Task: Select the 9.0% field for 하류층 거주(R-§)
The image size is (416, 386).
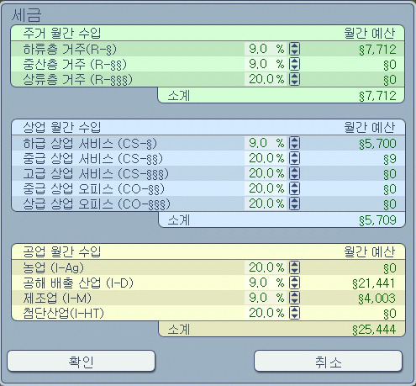Action: 266,49
